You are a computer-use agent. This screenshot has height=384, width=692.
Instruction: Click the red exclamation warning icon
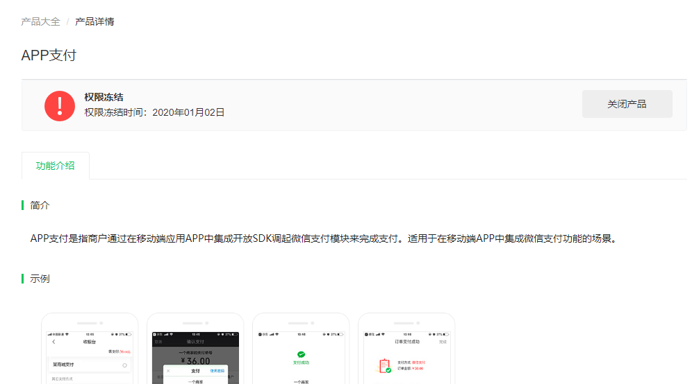(60, 105)
